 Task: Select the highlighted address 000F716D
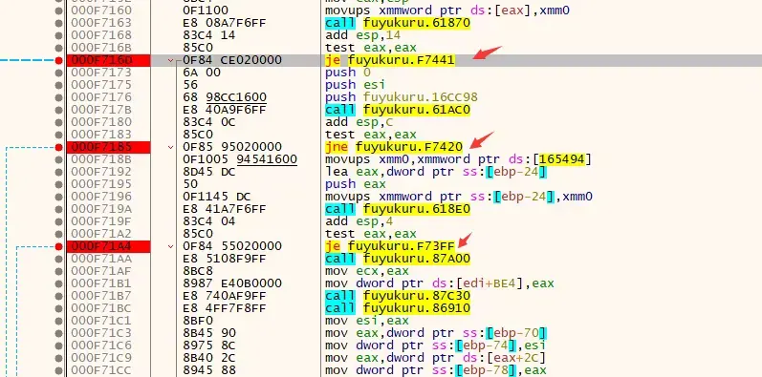[108, 60]
